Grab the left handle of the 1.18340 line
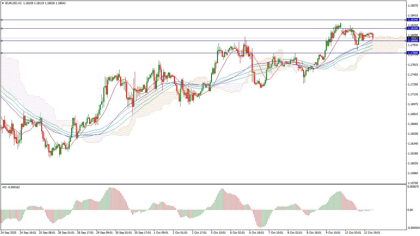 2,20
